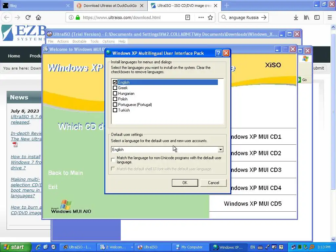Image resolution: width=336 pixels, height=252 pixels.
Task: Open page actions three-dots menu
Action: (201, 18)
